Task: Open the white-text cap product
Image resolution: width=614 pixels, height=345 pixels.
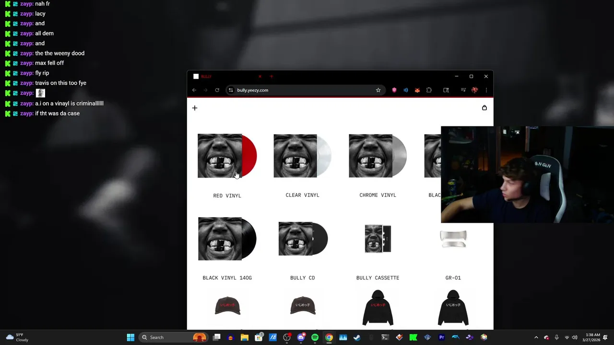Action: [303, 306]
